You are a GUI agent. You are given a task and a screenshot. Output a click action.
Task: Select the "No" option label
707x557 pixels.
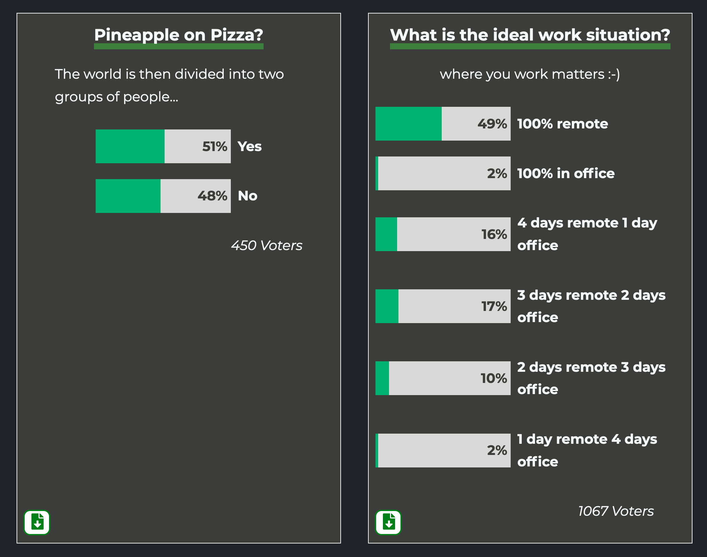pos(247,196)
